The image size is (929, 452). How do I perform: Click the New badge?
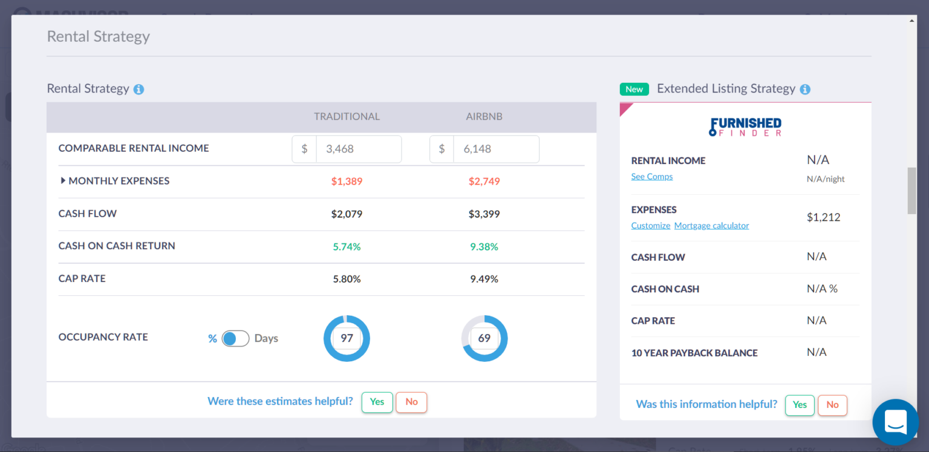(x=634, y=89)
